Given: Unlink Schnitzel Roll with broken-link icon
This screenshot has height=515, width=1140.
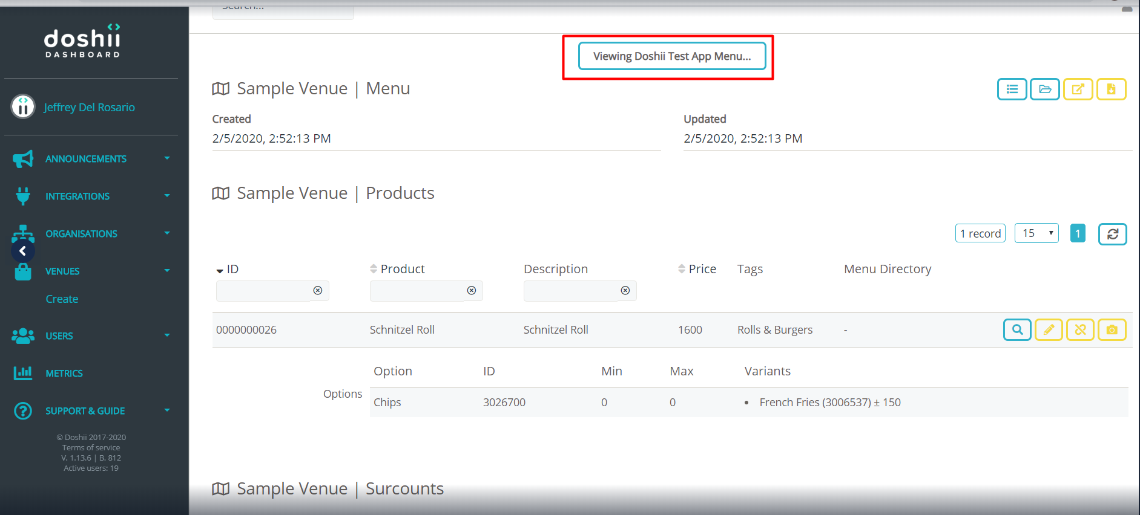Looking at the screenshot, I should coord(1080,330).
